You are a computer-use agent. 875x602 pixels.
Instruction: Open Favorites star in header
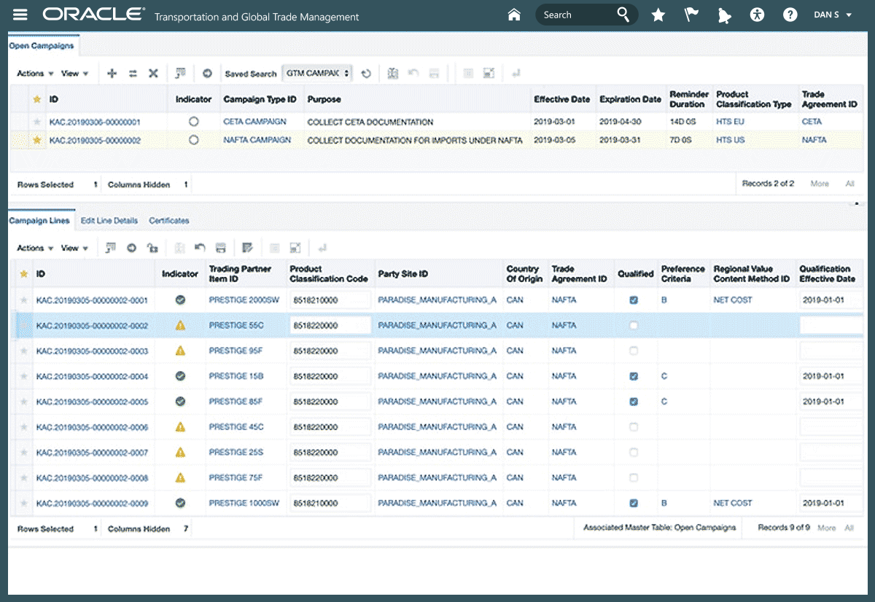[x=658, y=15]
